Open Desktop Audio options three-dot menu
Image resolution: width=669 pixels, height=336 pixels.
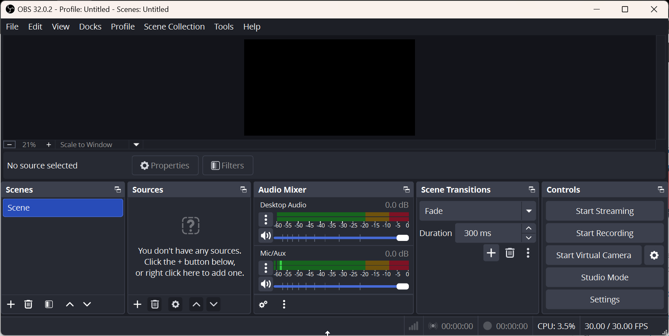click(266, 220)
